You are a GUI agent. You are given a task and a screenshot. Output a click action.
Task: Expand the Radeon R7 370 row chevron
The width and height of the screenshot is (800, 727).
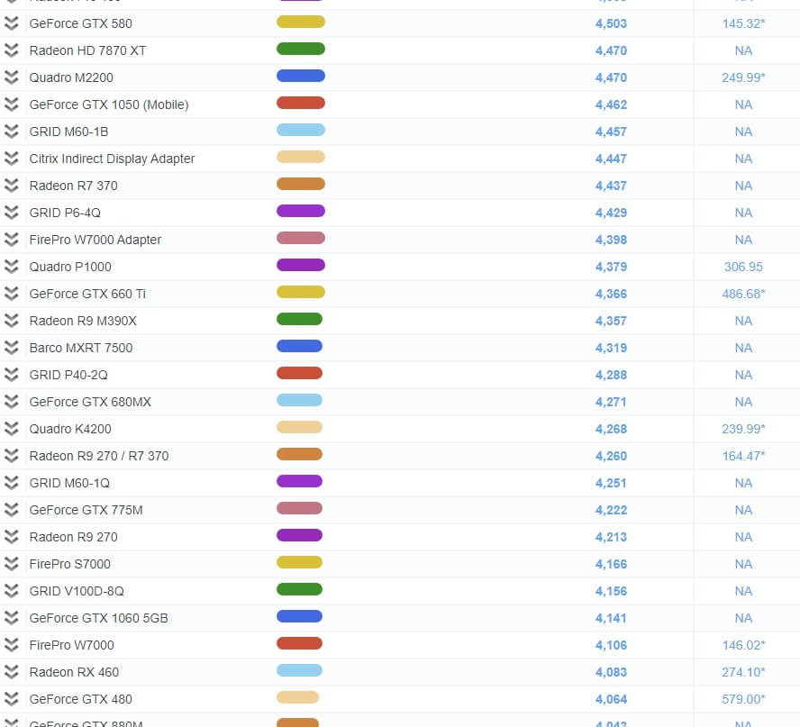[x=11, y=186]
